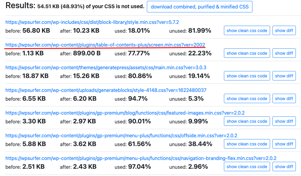Show clean css code for featured-images.min.css

247,121
